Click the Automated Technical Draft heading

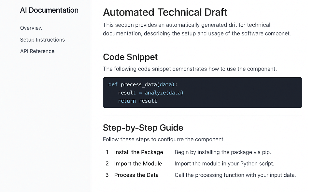pos(165,12)
